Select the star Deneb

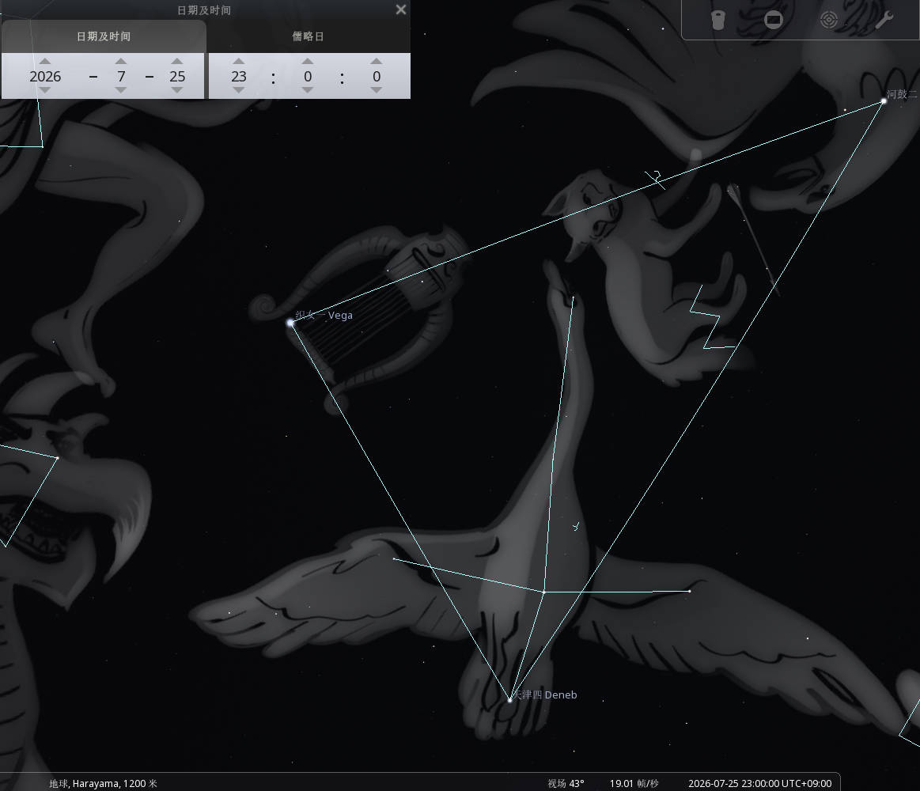pos(509,699)
